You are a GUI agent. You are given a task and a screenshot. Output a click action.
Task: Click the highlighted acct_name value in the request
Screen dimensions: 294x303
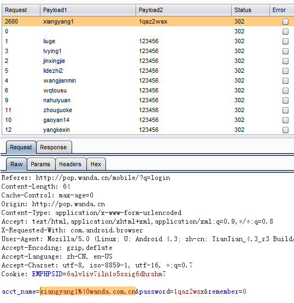click(x=87, y=292)
